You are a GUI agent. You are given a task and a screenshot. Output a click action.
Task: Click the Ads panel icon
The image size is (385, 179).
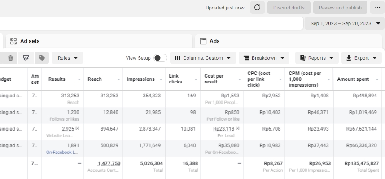coord(203,41)
